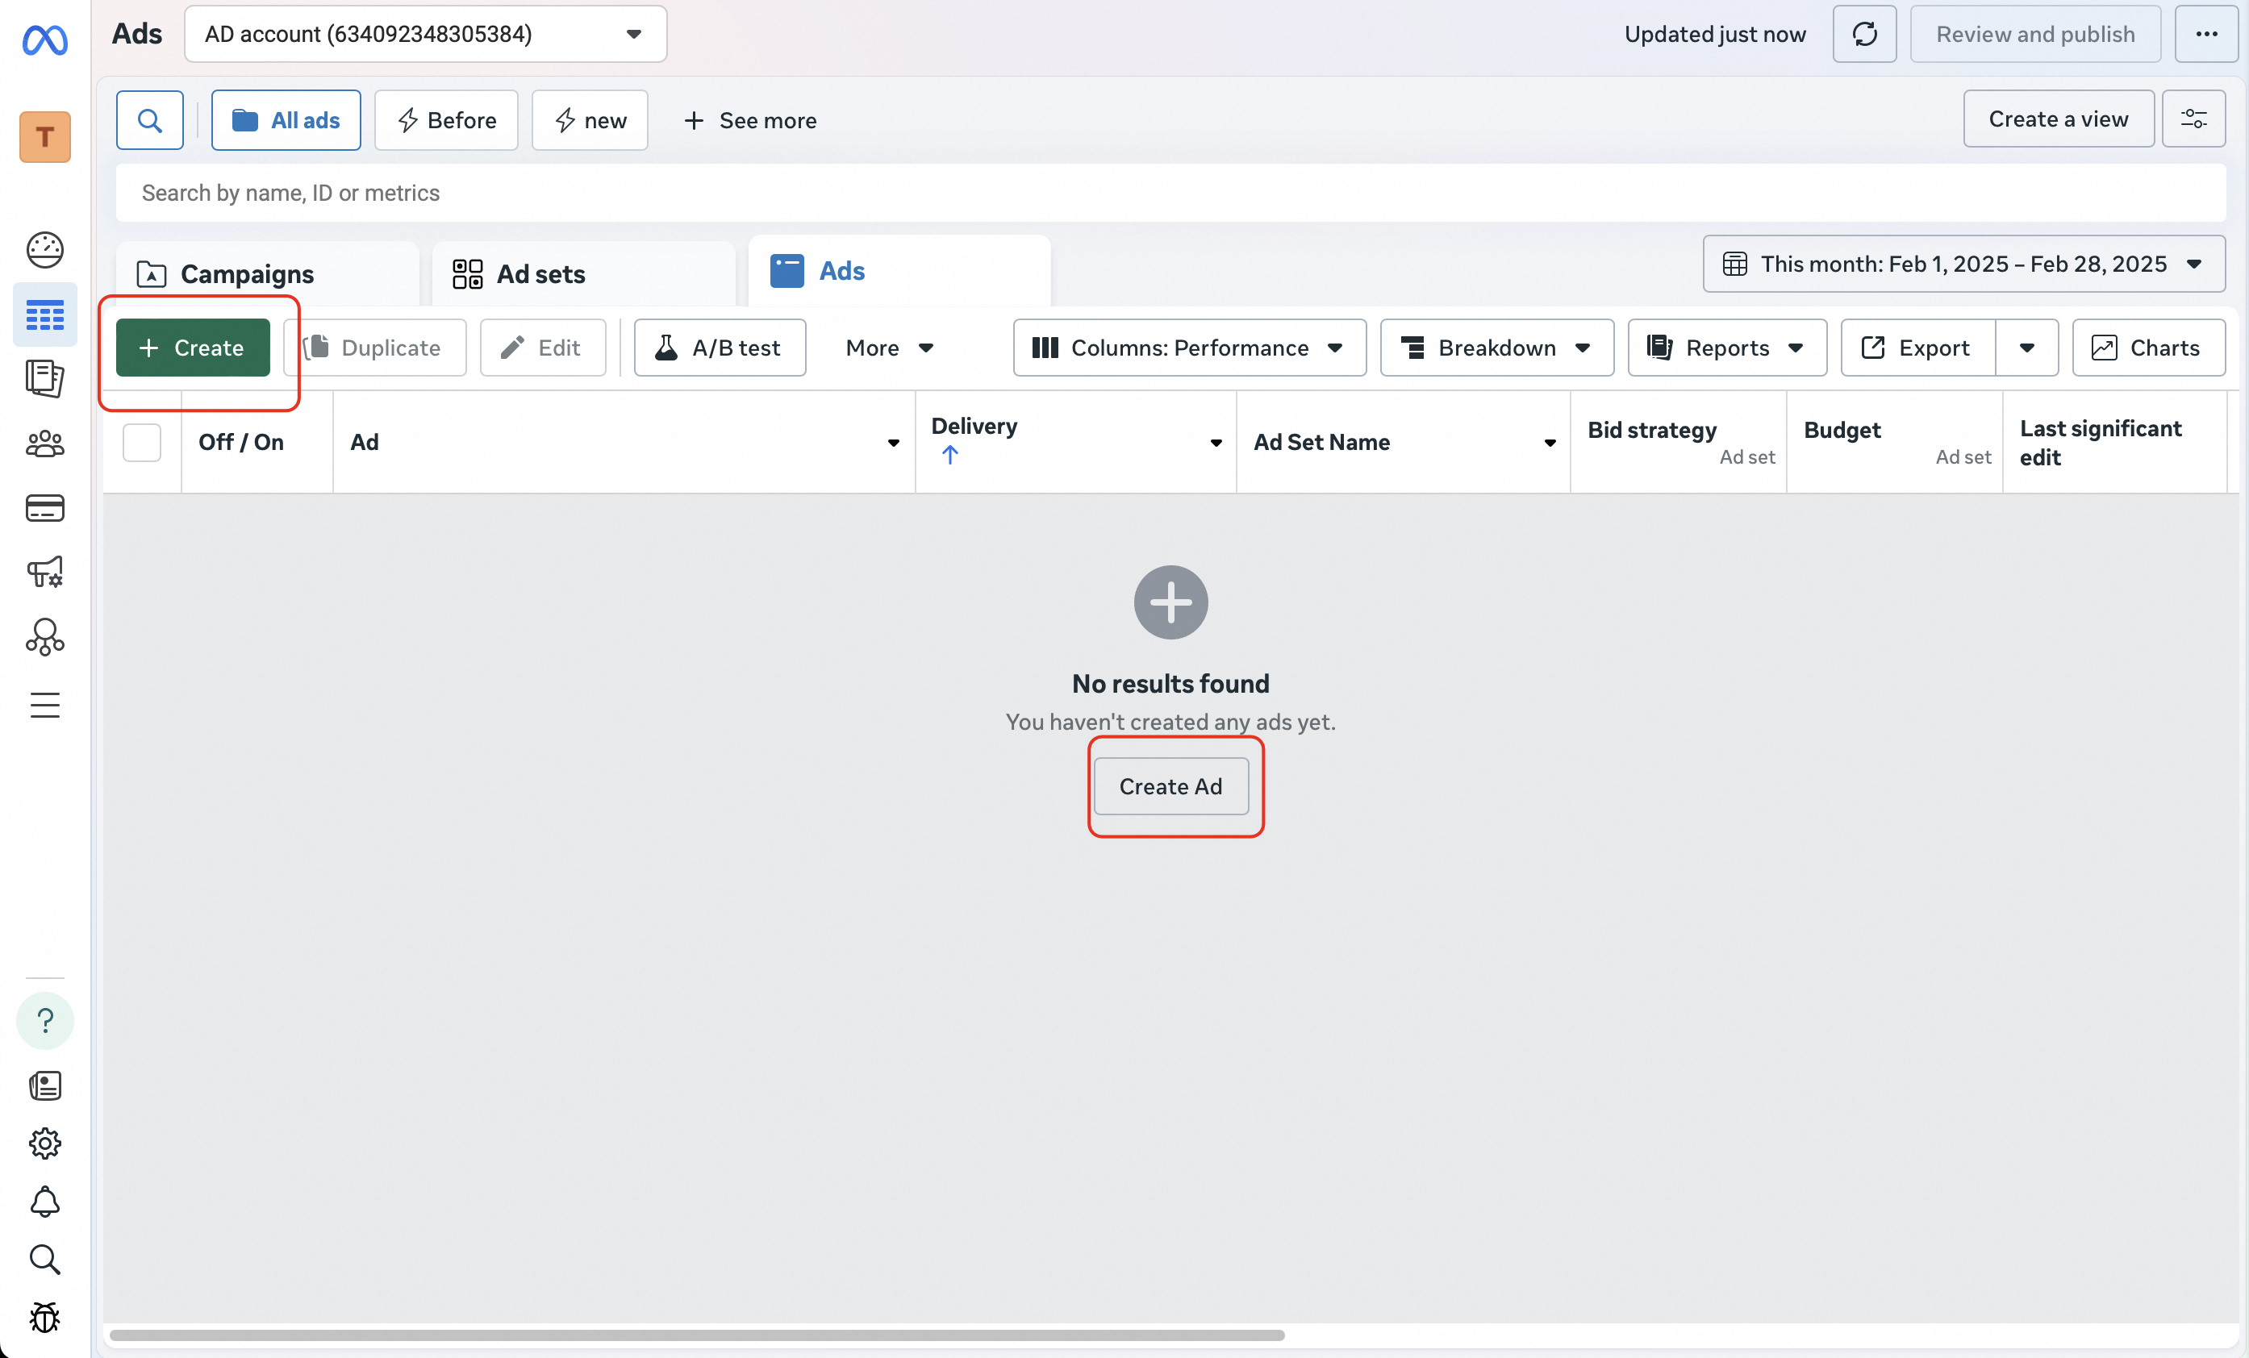This screenshot has width=2249, height=1358.
Task: Open Columns: Performance dropdown
Action: [1188, 348]
